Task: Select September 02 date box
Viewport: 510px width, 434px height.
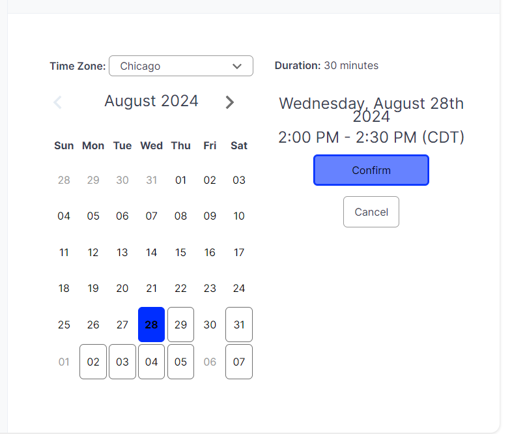Action: (93, 362)
